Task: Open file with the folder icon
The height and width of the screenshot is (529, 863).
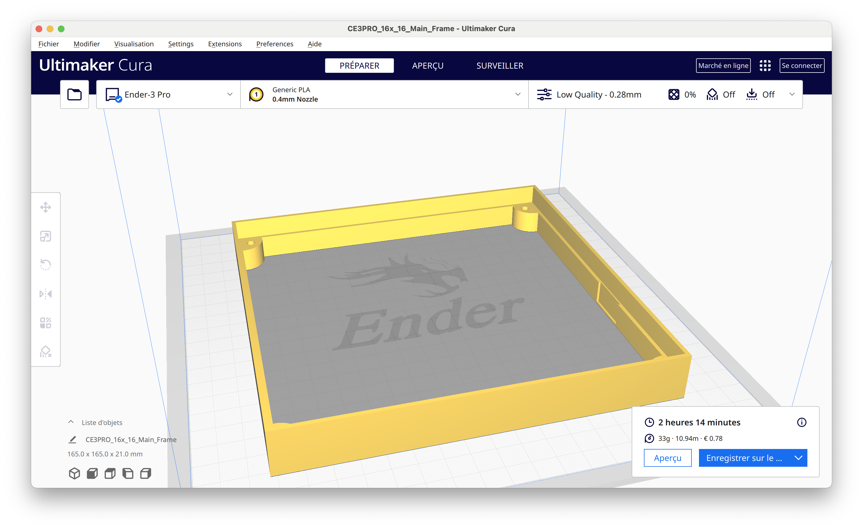Action: [x=75, y=94]
